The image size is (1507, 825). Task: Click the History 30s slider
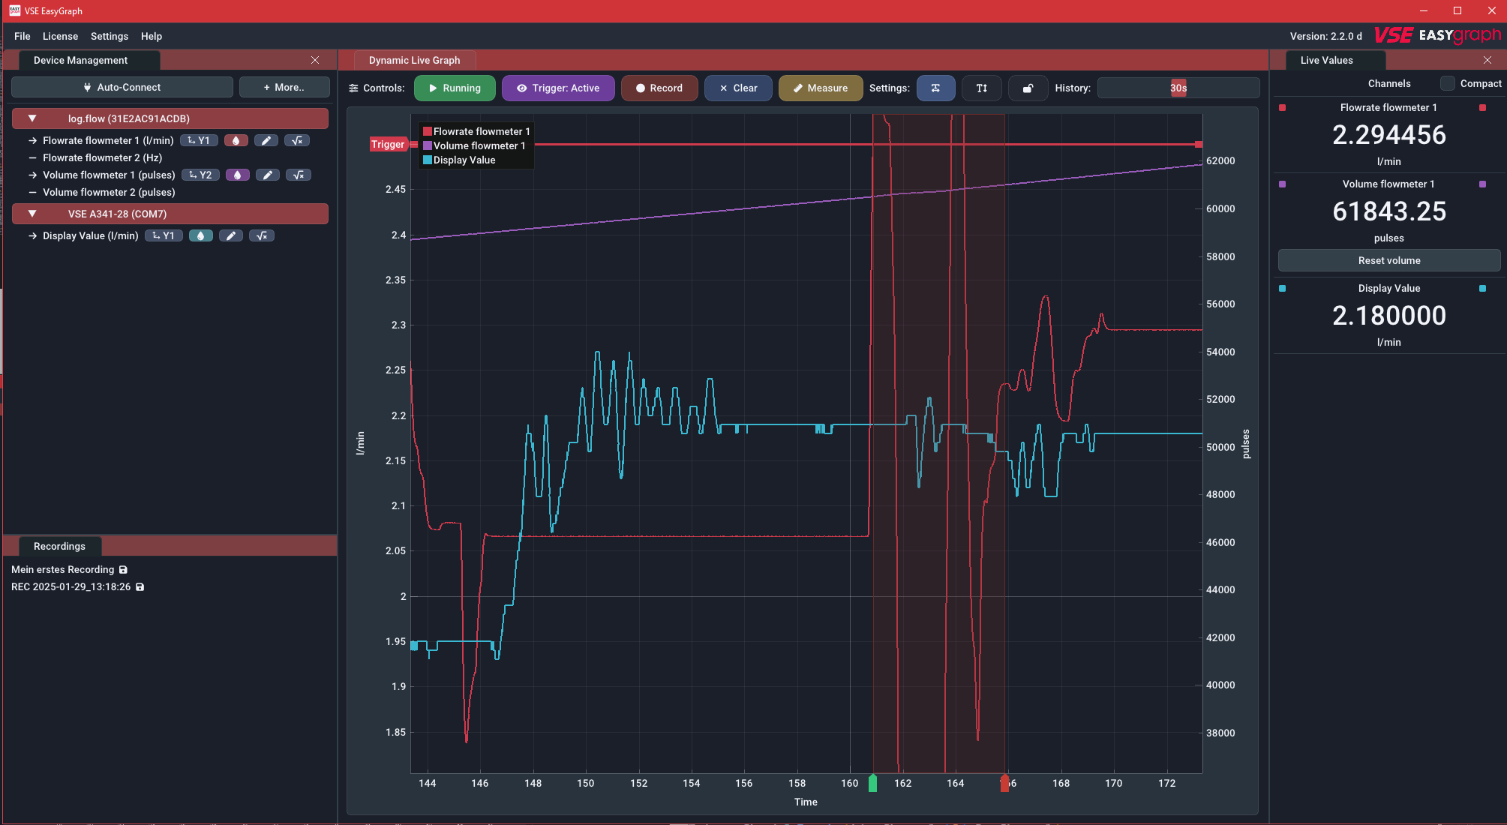tap(1178, 88)
